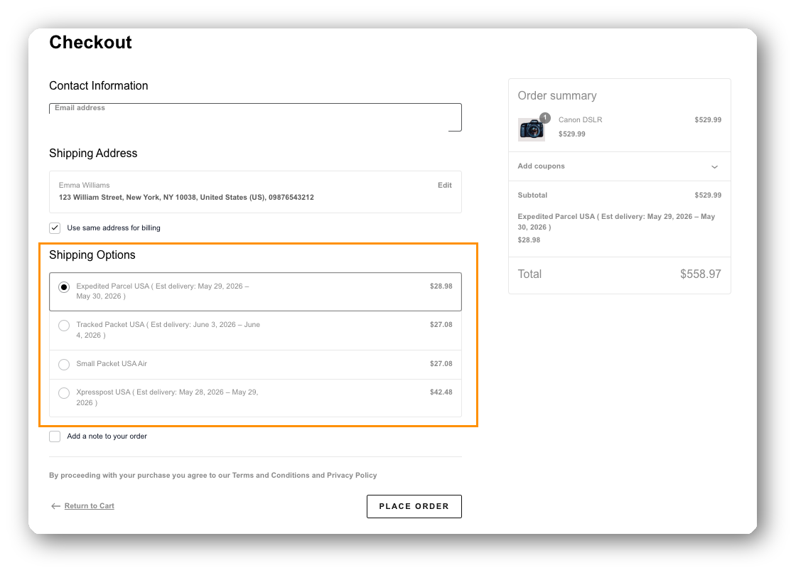The image size is (791, 568).
Task: Click the Canon DSLR product name
Action: pos(580,119)
